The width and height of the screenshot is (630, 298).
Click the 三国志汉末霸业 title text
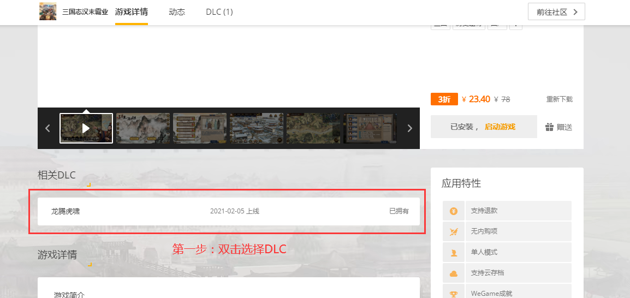pyautogui.click(x=85, y=12)
